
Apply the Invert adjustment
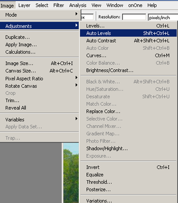coord(129,167)
